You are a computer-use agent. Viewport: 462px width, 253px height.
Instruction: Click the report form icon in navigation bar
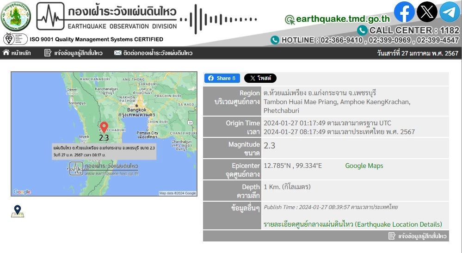pos(48,53)
